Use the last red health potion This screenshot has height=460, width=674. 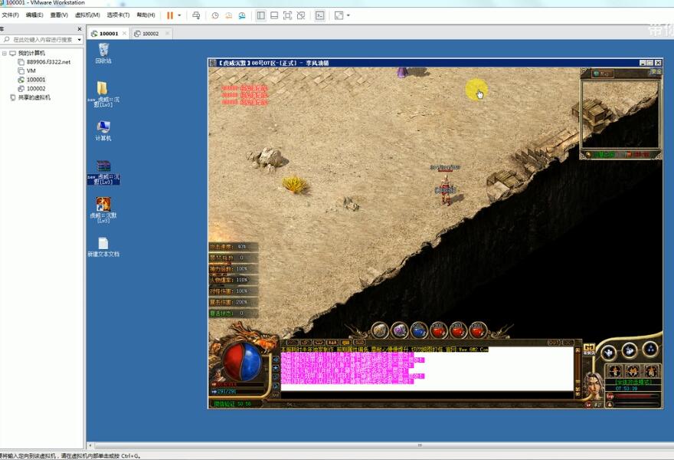click(478, 330)
